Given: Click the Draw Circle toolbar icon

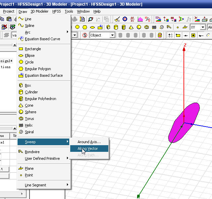Looking at the screenshot, I should 77,27.
